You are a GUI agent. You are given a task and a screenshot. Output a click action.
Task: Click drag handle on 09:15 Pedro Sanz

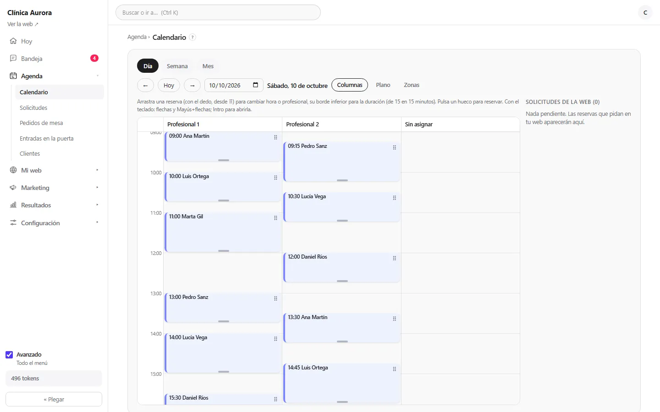(x=394, y=147)
